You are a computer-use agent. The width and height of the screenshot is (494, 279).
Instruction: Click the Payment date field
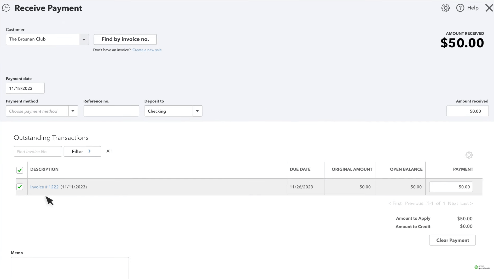(x=25, y=88)
